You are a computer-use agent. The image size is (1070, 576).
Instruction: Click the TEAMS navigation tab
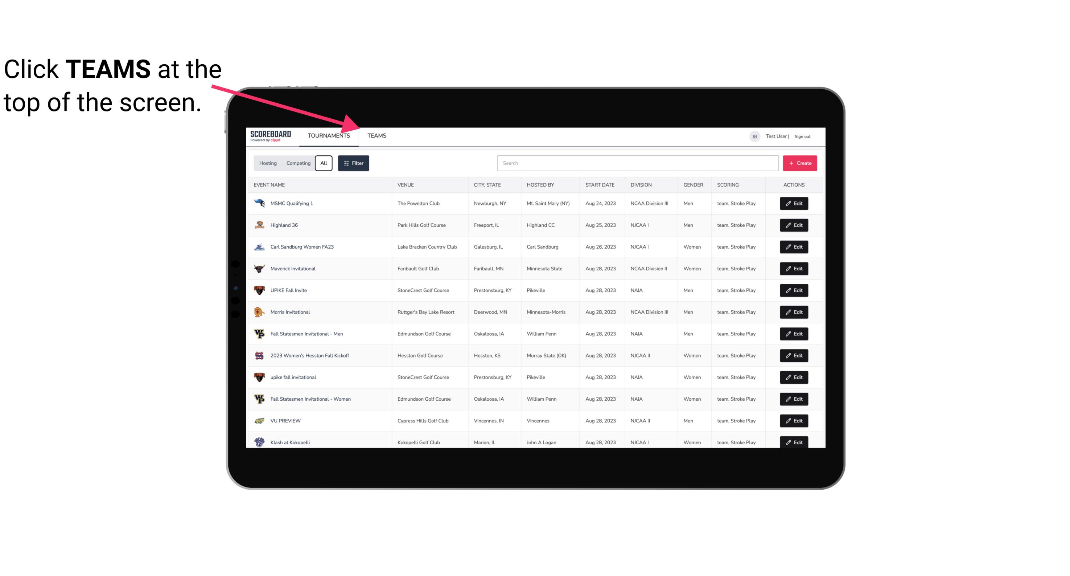click(376, 136)
